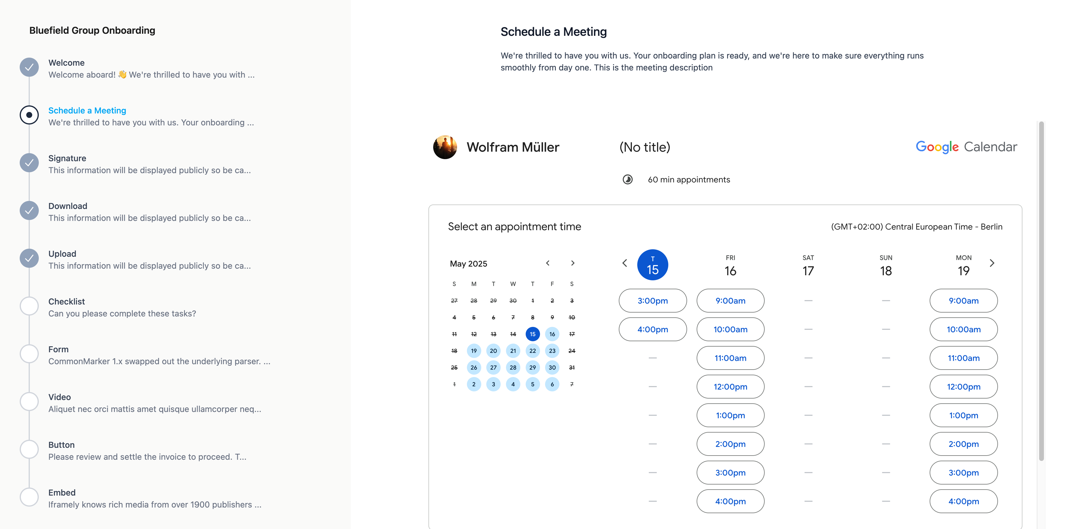Click the Signature step completed checkmark
This screenshot has height=529, width=1083.
[x=29, y=163]
